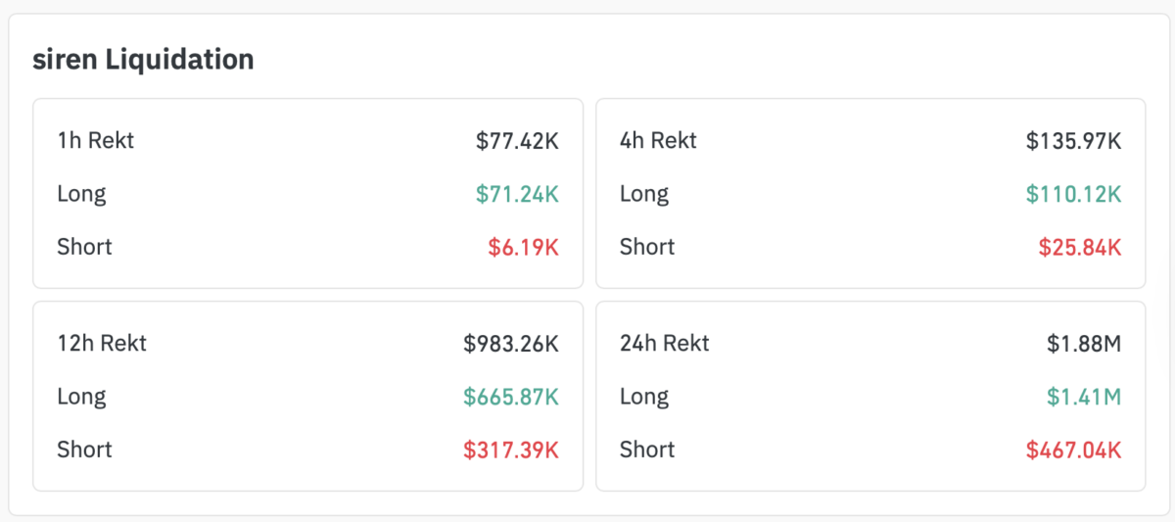
Task: Select the 24h Rekt label
Action: click(665, 344)
